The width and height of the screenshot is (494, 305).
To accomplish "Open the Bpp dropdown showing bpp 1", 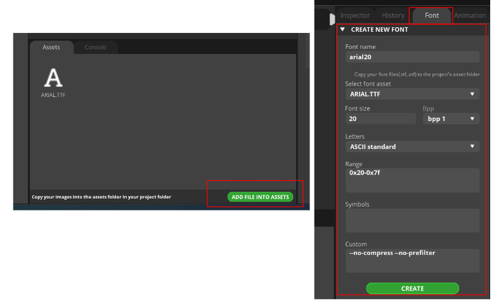I will [451, 119].
